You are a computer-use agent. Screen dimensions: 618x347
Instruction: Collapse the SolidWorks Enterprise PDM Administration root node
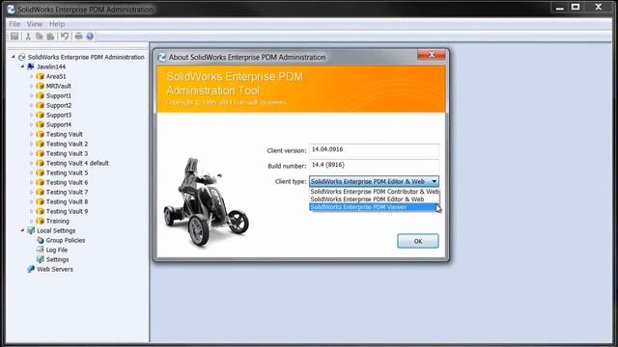(13, 57)
